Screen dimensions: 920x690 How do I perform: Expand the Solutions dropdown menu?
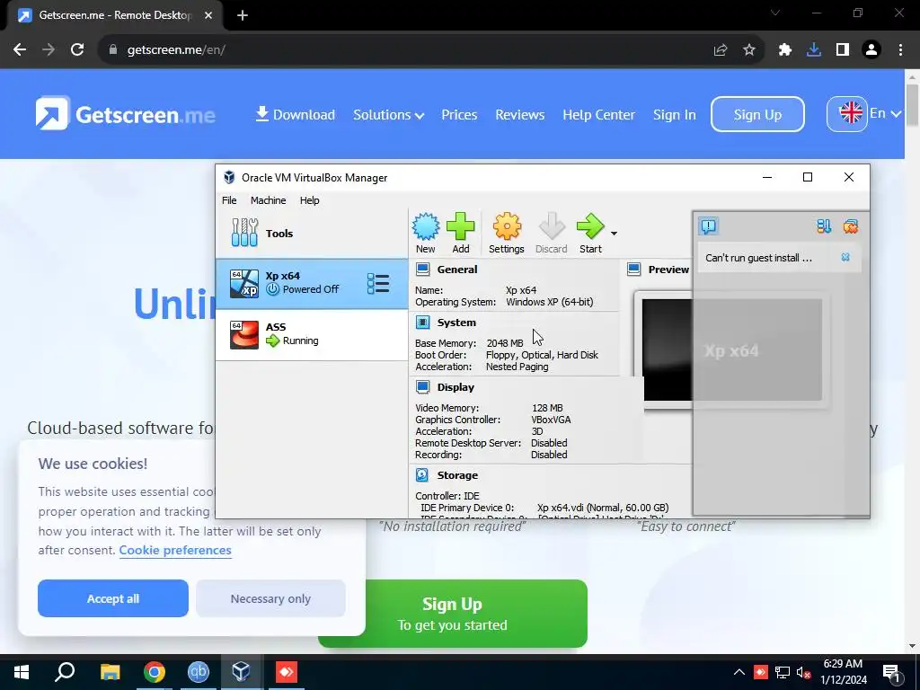tap(388, 114)
